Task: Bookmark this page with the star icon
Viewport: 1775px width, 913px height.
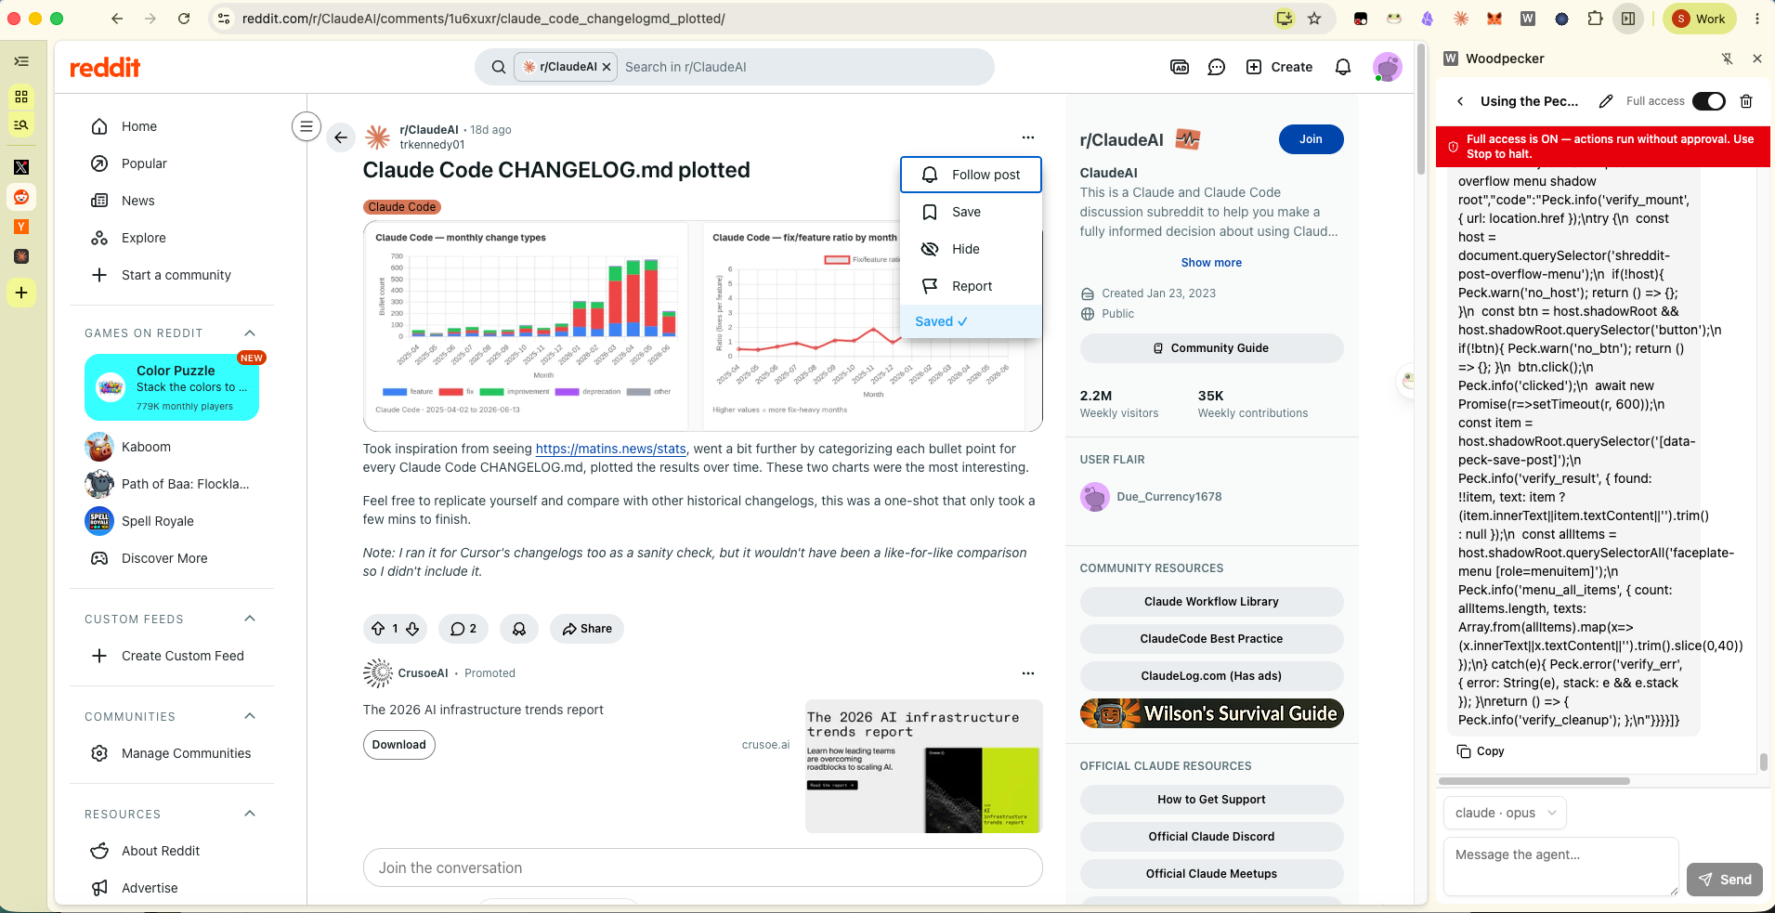Action: coord(1314,19)
